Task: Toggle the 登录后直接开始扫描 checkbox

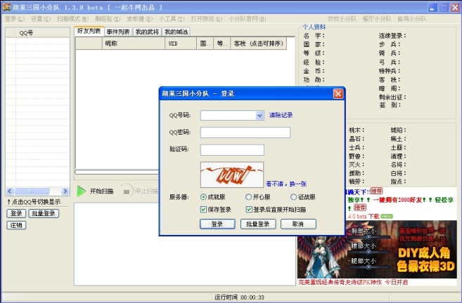Action: click(249, 209)
